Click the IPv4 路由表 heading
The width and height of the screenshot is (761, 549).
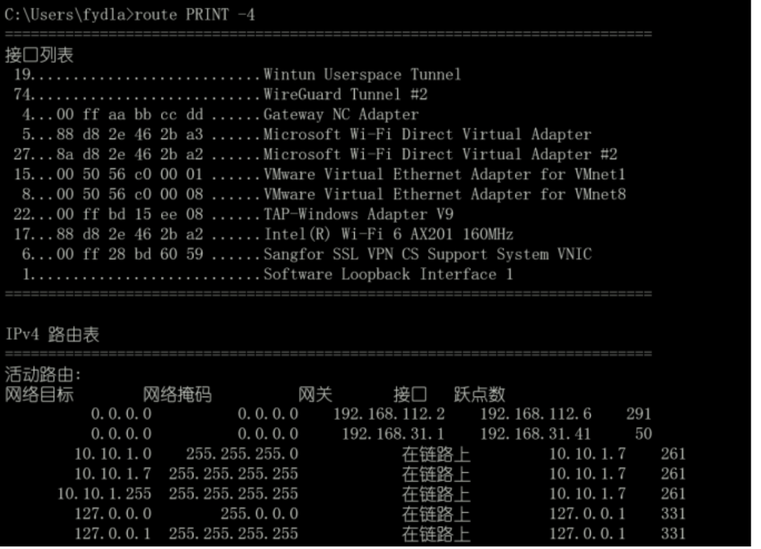coord(52,336)
